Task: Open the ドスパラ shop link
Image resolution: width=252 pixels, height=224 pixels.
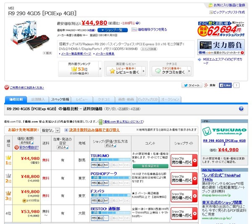Action: (97, 191)
